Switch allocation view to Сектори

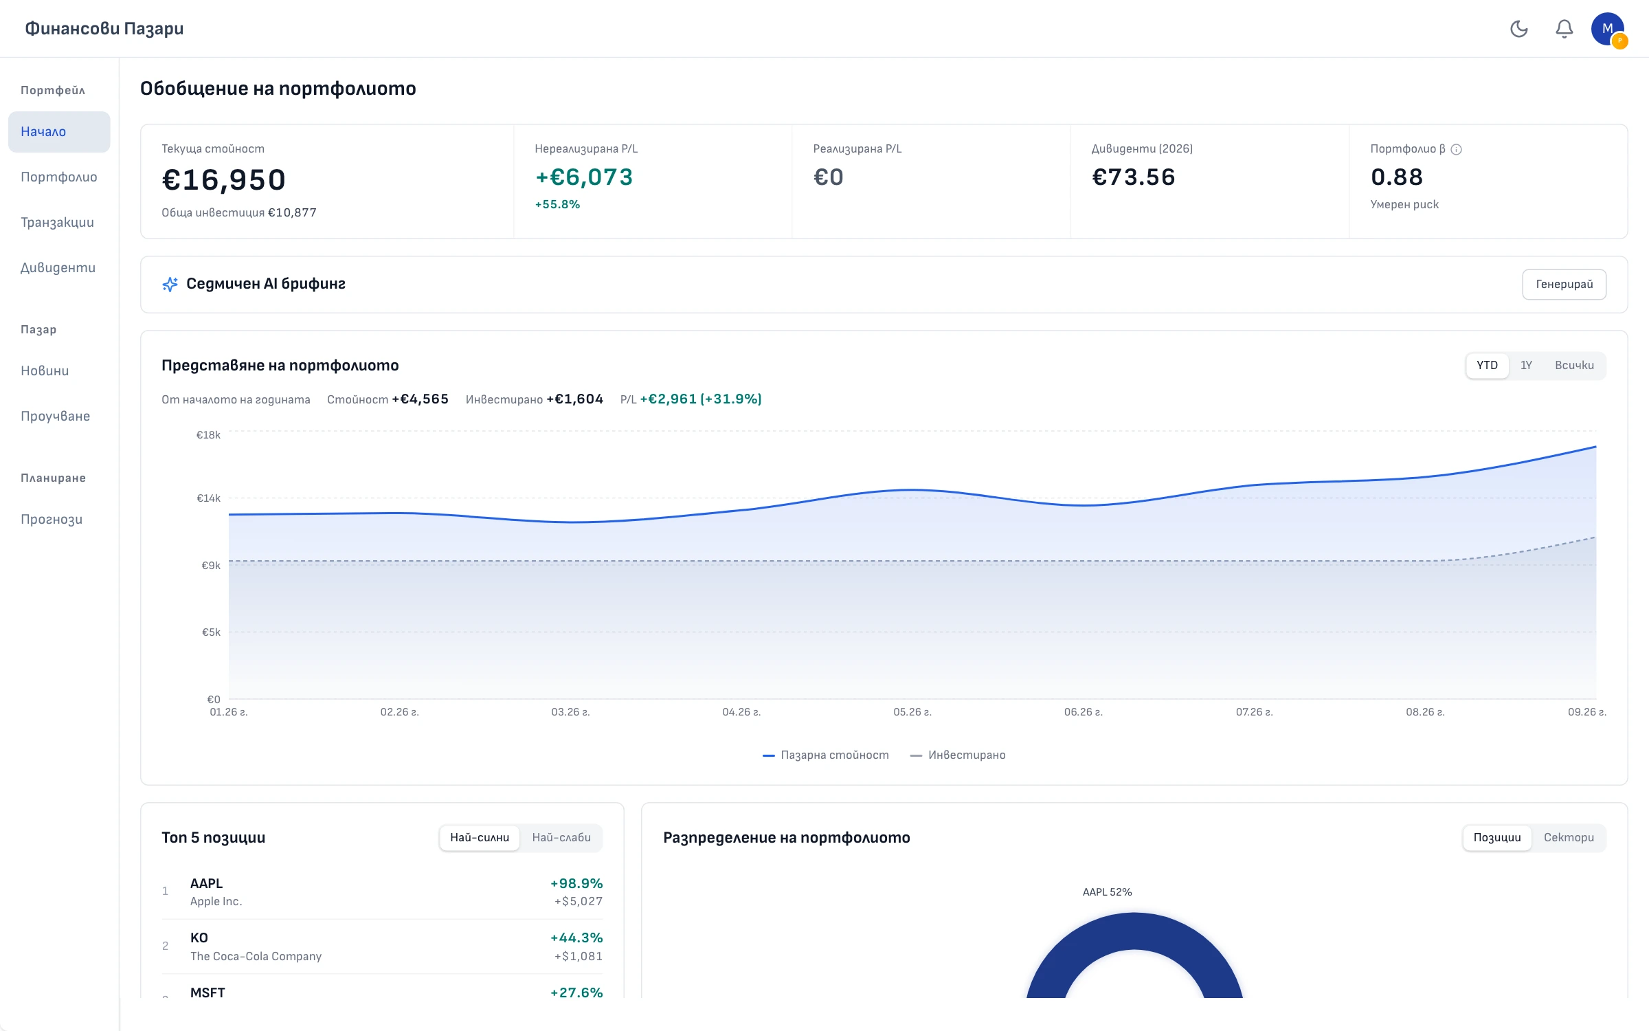[1569, 838]
